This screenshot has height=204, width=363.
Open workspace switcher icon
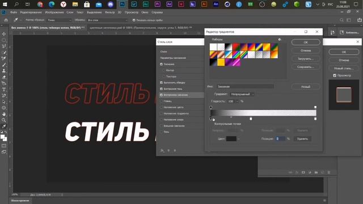[349, 20]
